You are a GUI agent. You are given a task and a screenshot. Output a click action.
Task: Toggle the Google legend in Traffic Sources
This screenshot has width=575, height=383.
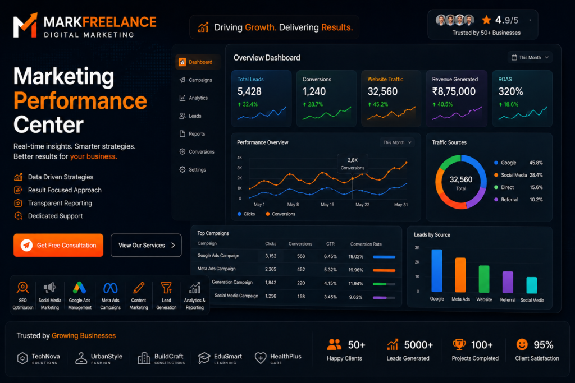505,163
